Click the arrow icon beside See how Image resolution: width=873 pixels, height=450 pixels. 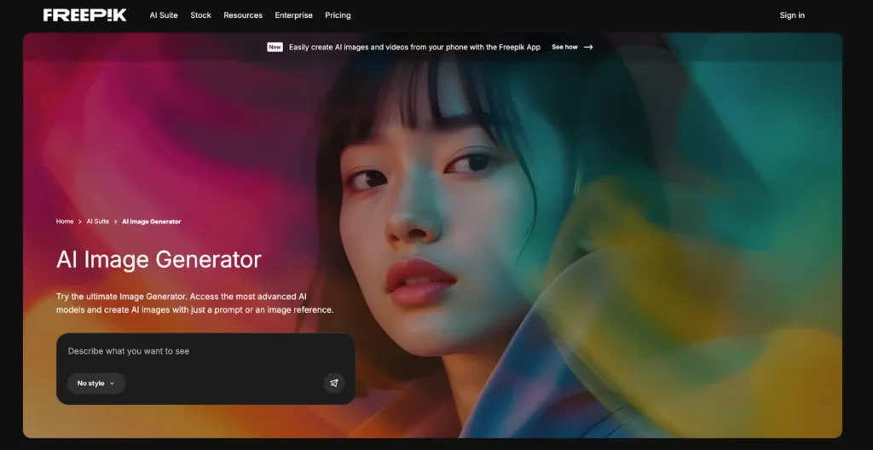(588, 48)
